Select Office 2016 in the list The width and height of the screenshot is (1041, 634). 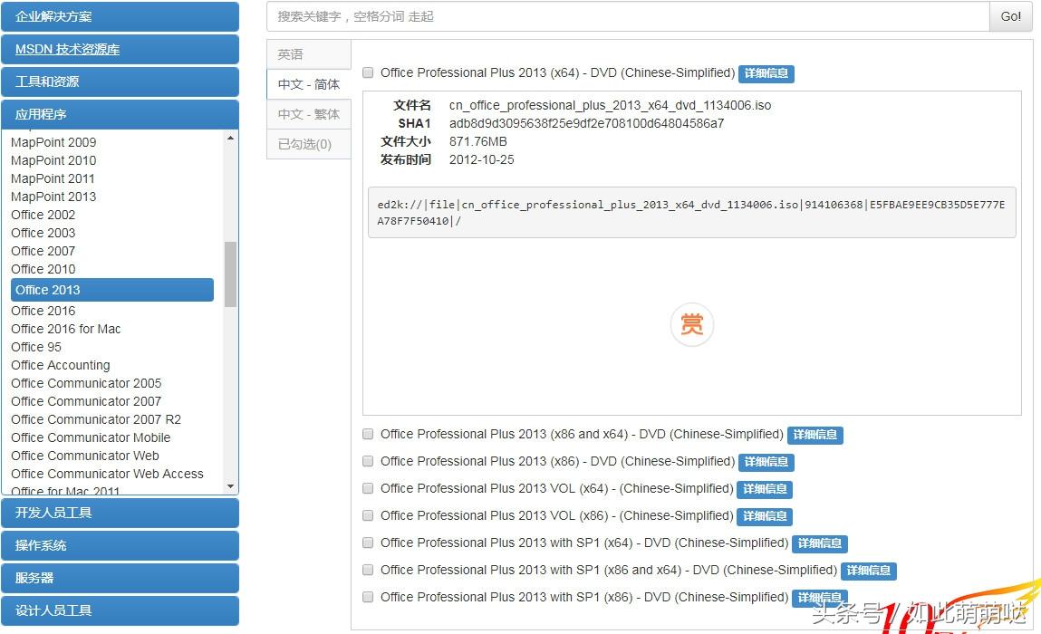click(x=43, y=311)
